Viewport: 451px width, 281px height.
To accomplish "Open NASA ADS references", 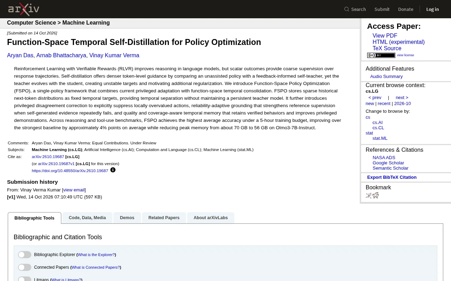I will (384, 158).
